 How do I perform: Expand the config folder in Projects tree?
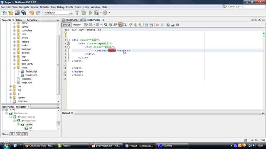click(x=15, y=26)
